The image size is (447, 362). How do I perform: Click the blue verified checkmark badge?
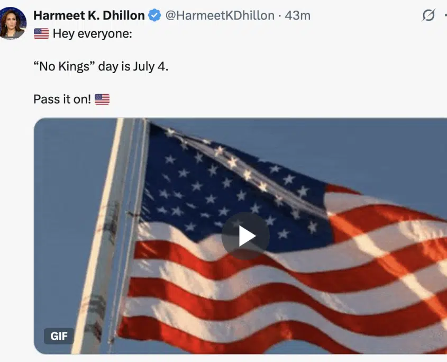tap(154, 16)
